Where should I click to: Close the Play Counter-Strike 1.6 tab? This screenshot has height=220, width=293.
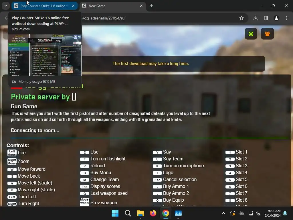tap(73, 6)
